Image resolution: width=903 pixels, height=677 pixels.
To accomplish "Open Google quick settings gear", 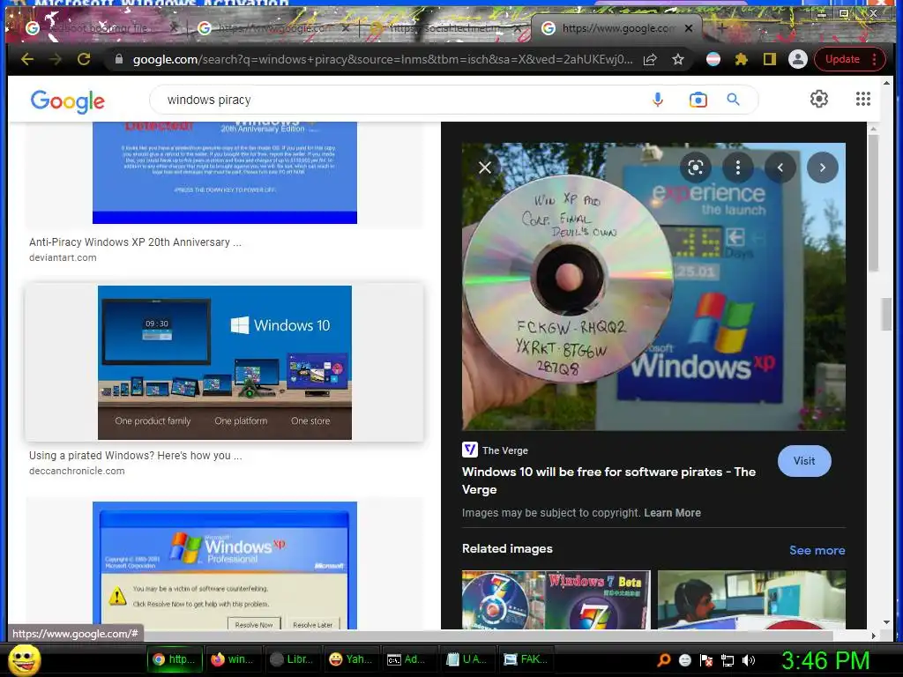I will pyautogui.click(x=819, y=99).
